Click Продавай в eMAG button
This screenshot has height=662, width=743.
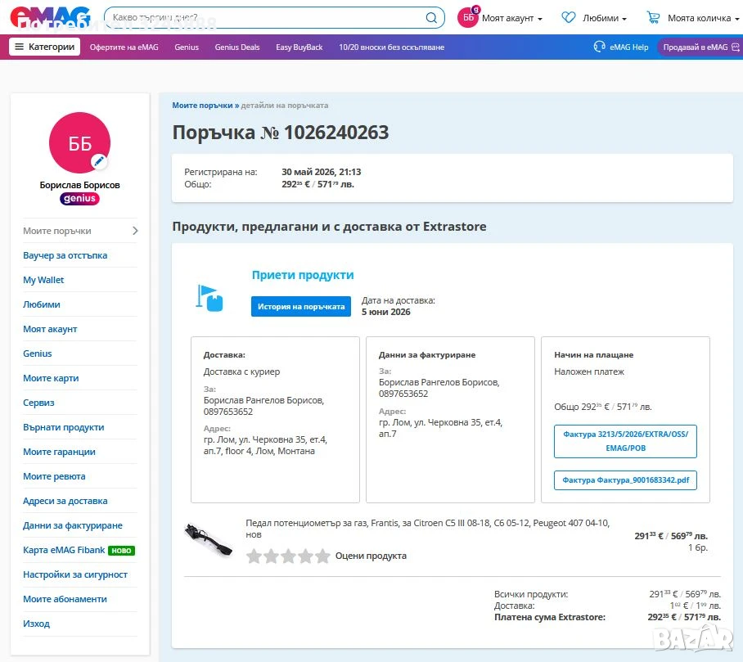[700, 47]
